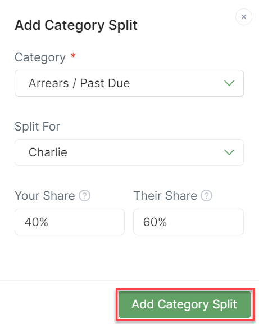
Task: Click the Split For field label
Action: click(37, 126)
